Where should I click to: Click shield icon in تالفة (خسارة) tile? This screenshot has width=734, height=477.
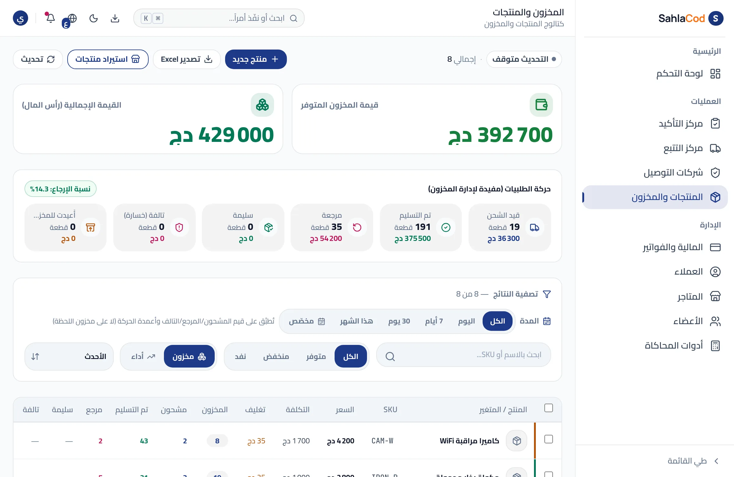179,227
